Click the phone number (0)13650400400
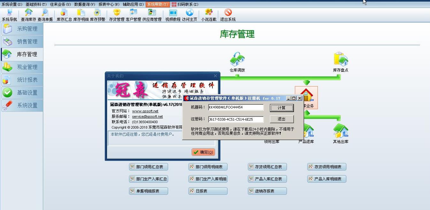 click(x=145, y=122)
